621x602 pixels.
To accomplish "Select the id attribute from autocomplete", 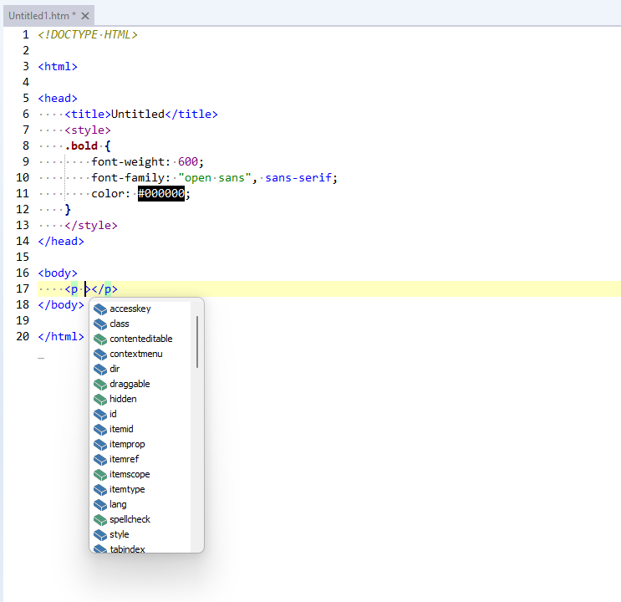I will tap(114, 414).
